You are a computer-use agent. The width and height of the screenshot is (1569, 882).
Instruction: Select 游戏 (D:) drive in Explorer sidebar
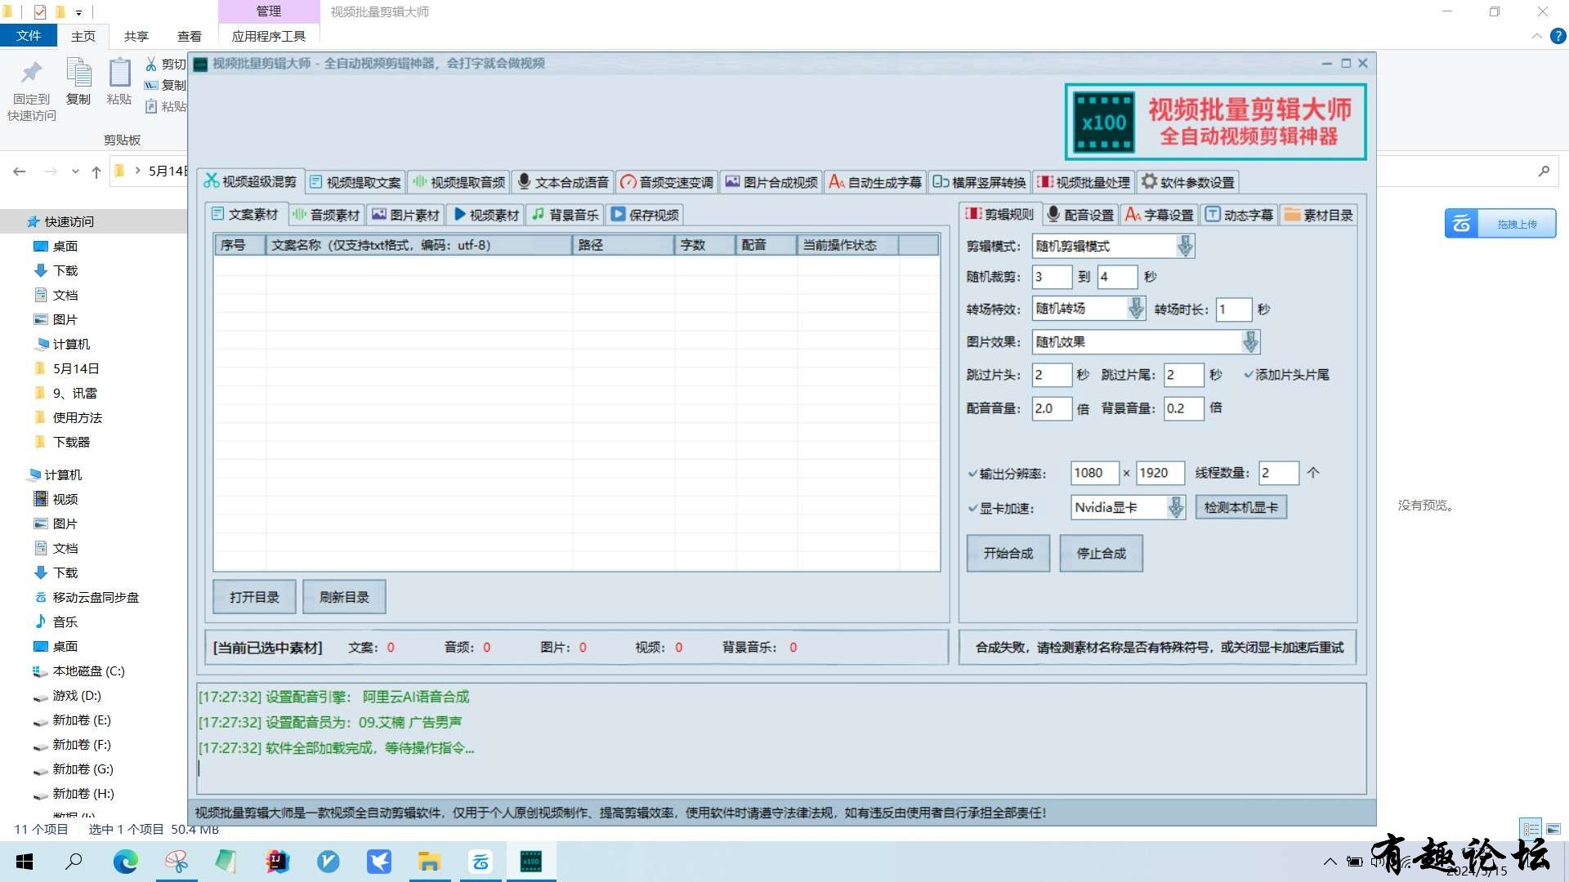(x=77, y=695)
